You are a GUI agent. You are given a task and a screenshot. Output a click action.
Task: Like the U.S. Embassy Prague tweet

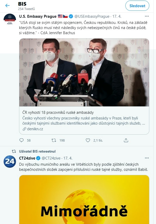[88, 140]
